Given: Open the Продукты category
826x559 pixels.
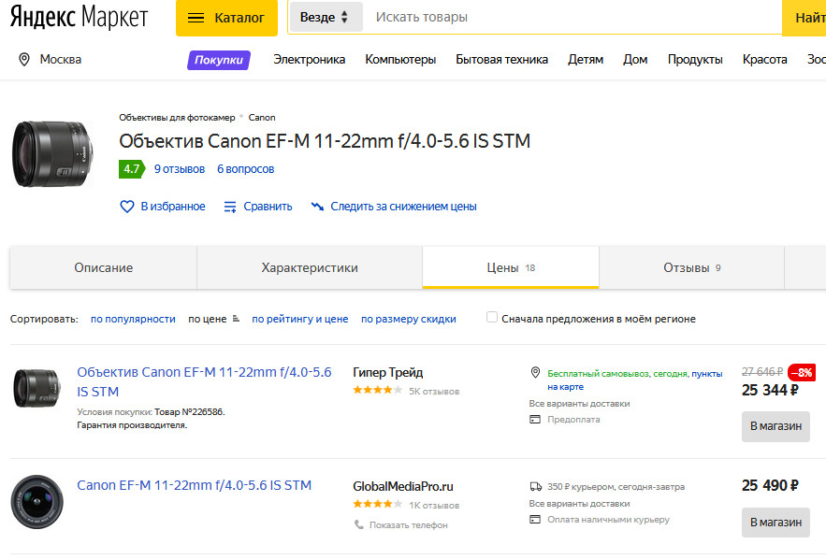Looking at the screenshot, I should tap(695, 60).
